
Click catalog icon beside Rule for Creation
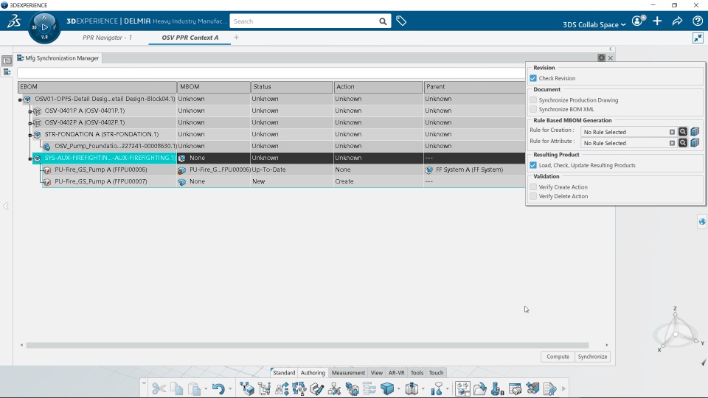695,132
